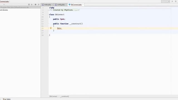Click the <?php opening tag
This screenshot has width=178, height=100.
(x=52, y=8)
